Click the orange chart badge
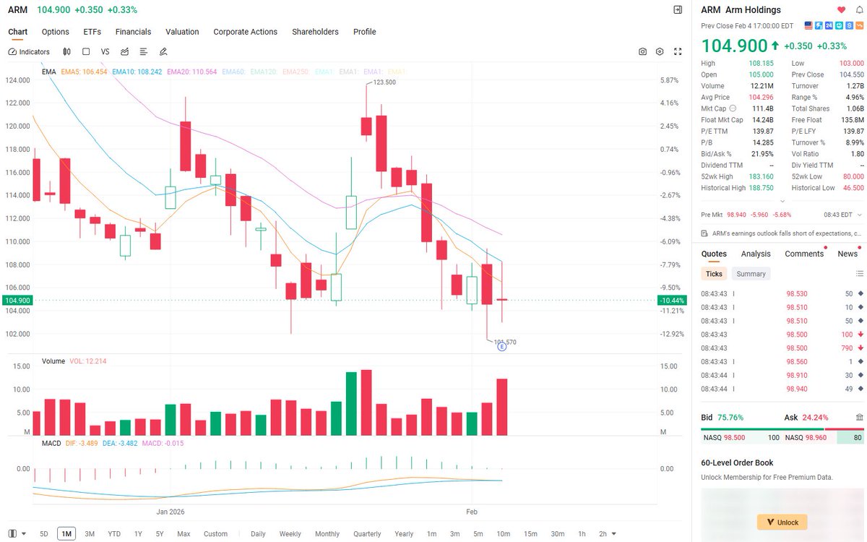 point(859,25)
